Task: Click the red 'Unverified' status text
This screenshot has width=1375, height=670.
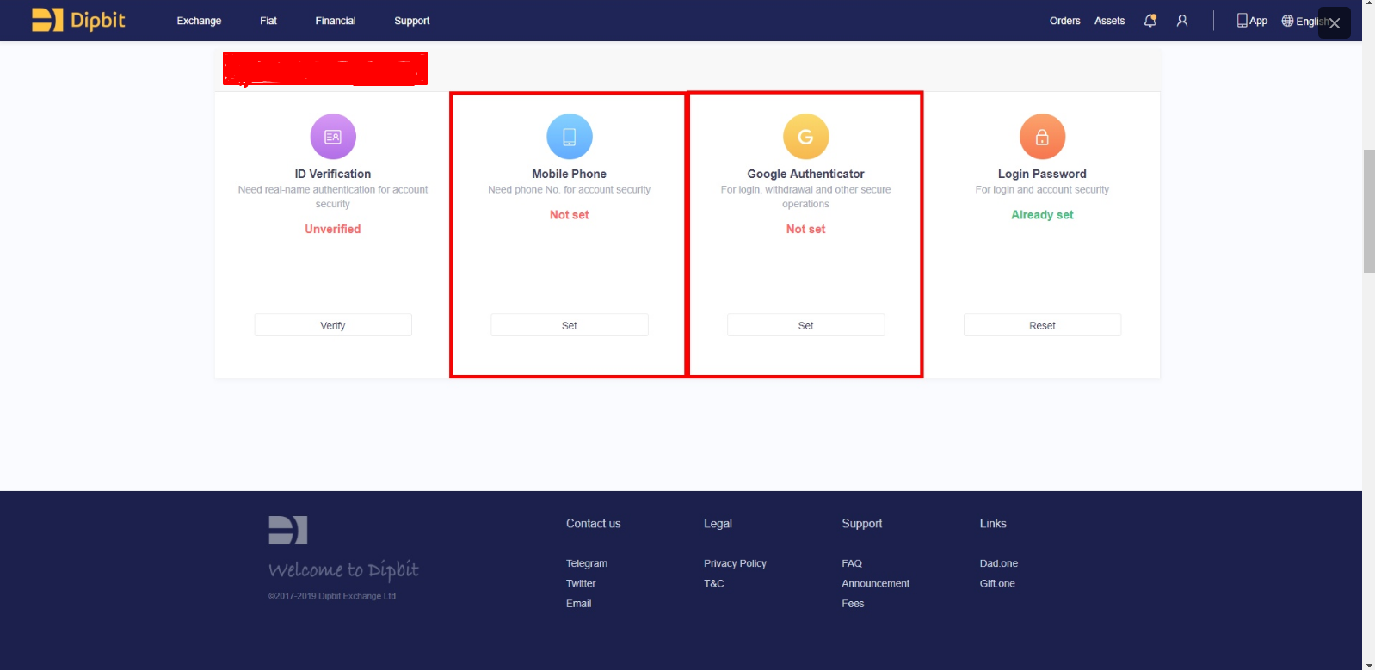Action: coord(333,229)
